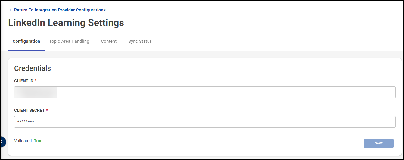Open the Content tab
The image size is (404, 160).
click(109, 41)
